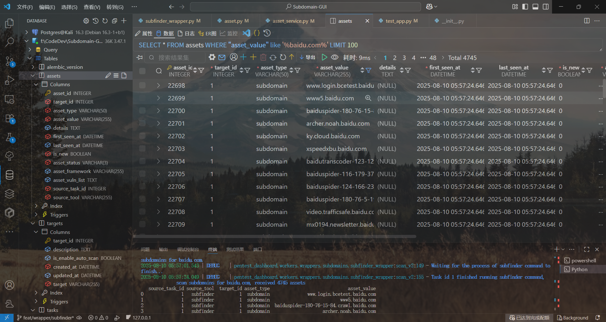Toggle secondary sidebar layout icon
Image resolution: width=606 pixels, height=322 pixels.
click(545, 7)
